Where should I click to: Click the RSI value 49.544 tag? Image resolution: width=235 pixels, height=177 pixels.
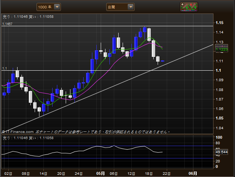(x=221, y=152)
